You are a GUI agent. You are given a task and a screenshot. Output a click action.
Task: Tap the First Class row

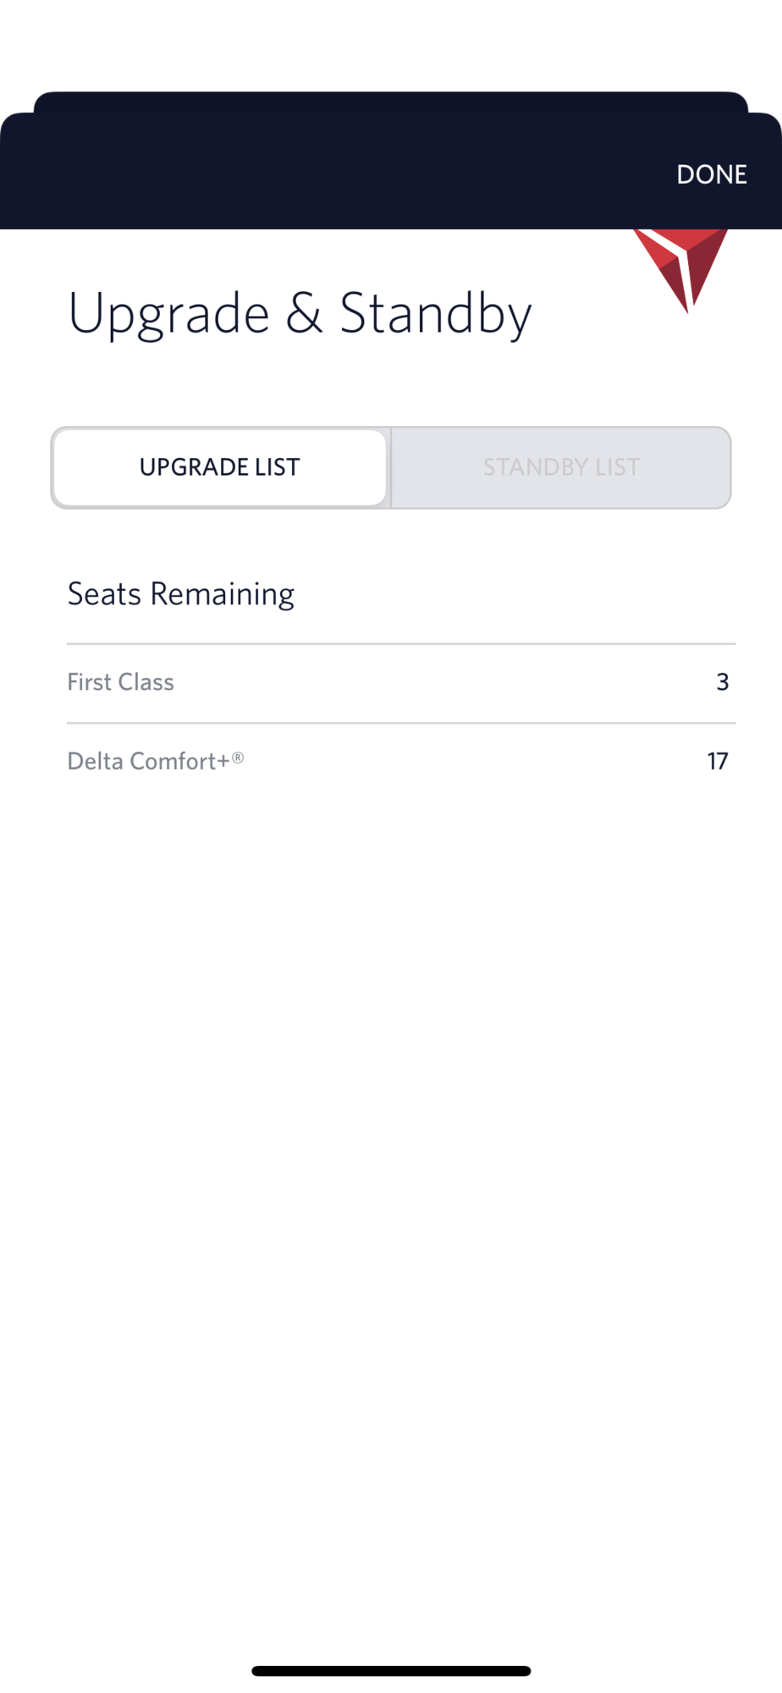(x=401, y=683)
